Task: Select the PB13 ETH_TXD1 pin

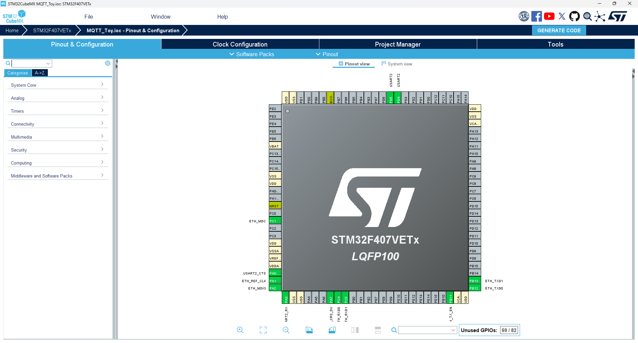Action: (x=475, y=281)
